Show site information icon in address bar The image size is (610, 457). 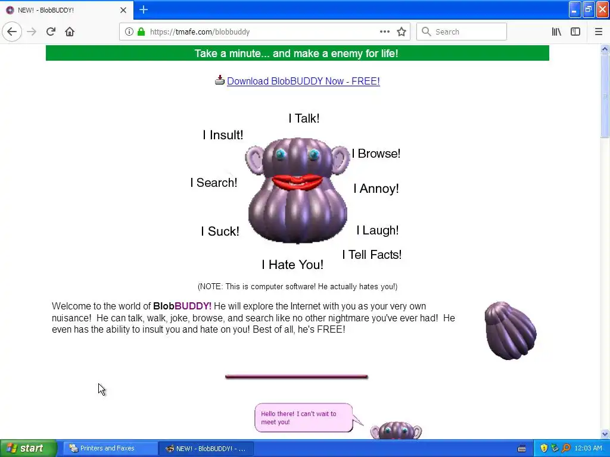point(129,32)
